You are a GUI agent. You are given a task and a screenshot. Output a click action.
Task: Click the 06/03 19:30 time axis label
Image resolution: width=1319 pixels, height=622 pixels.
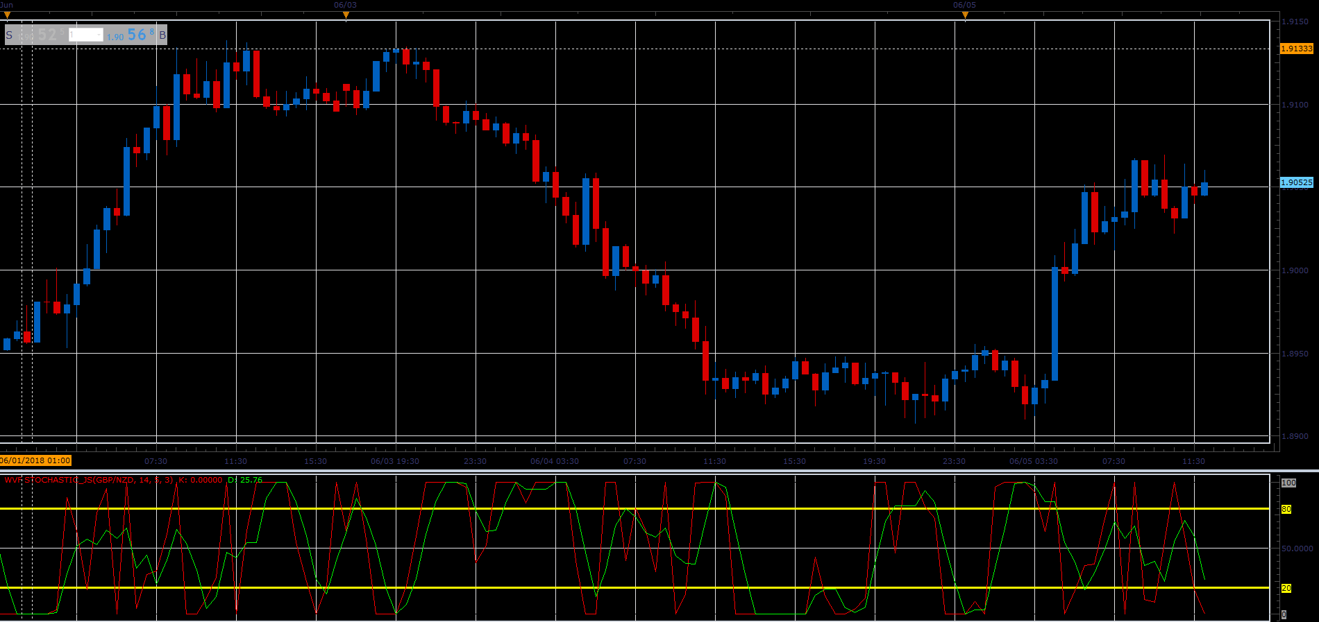[395, 461]
